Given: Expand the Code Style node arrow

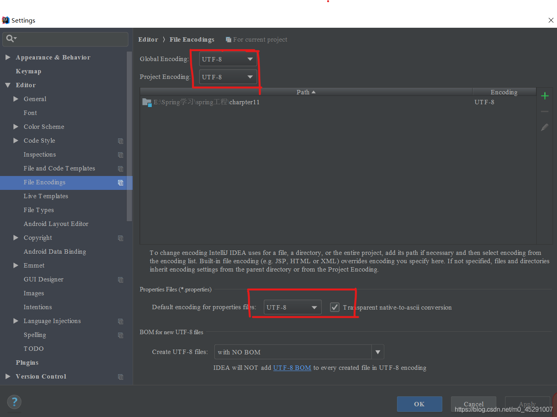Looking at the screenshot, I should tap(16, 140).
